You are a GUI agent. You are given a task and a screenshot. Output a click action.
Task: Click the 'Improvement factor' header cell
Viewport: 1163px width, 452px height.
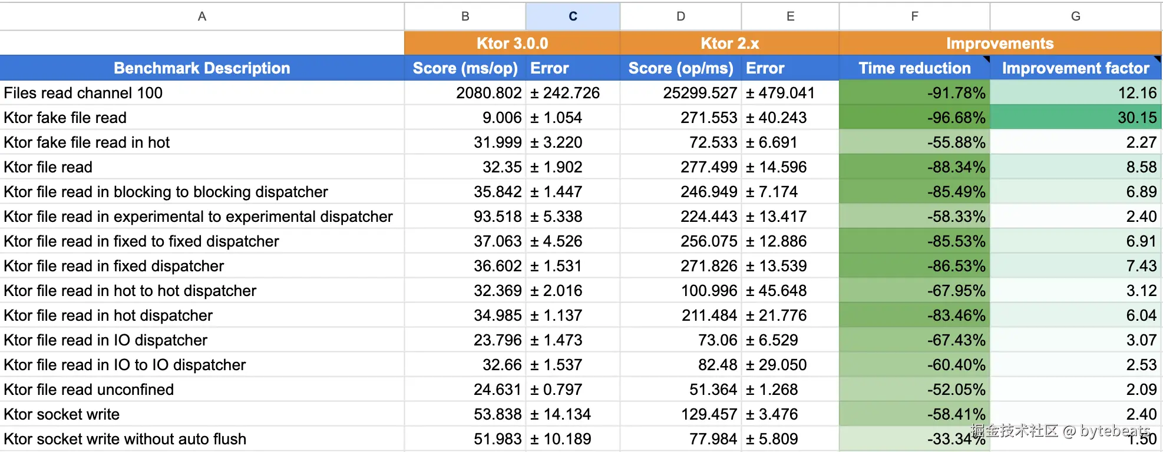(1075, 68)
